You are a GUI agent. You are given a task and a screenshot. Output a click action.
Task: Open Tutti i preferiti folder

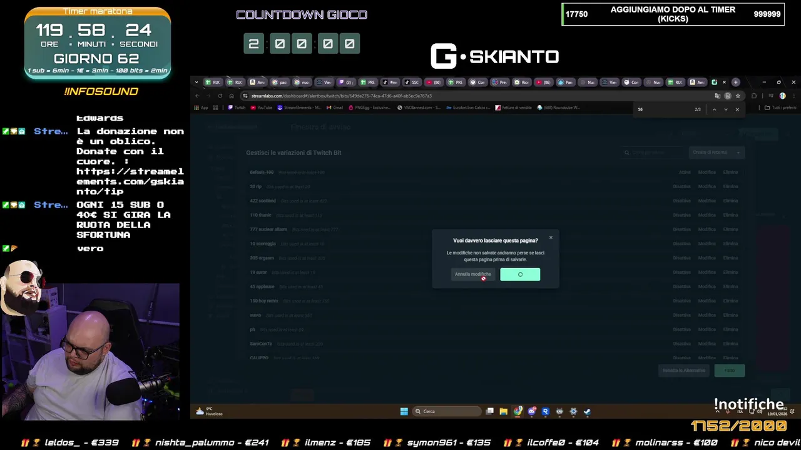click(x=781, y=107)
